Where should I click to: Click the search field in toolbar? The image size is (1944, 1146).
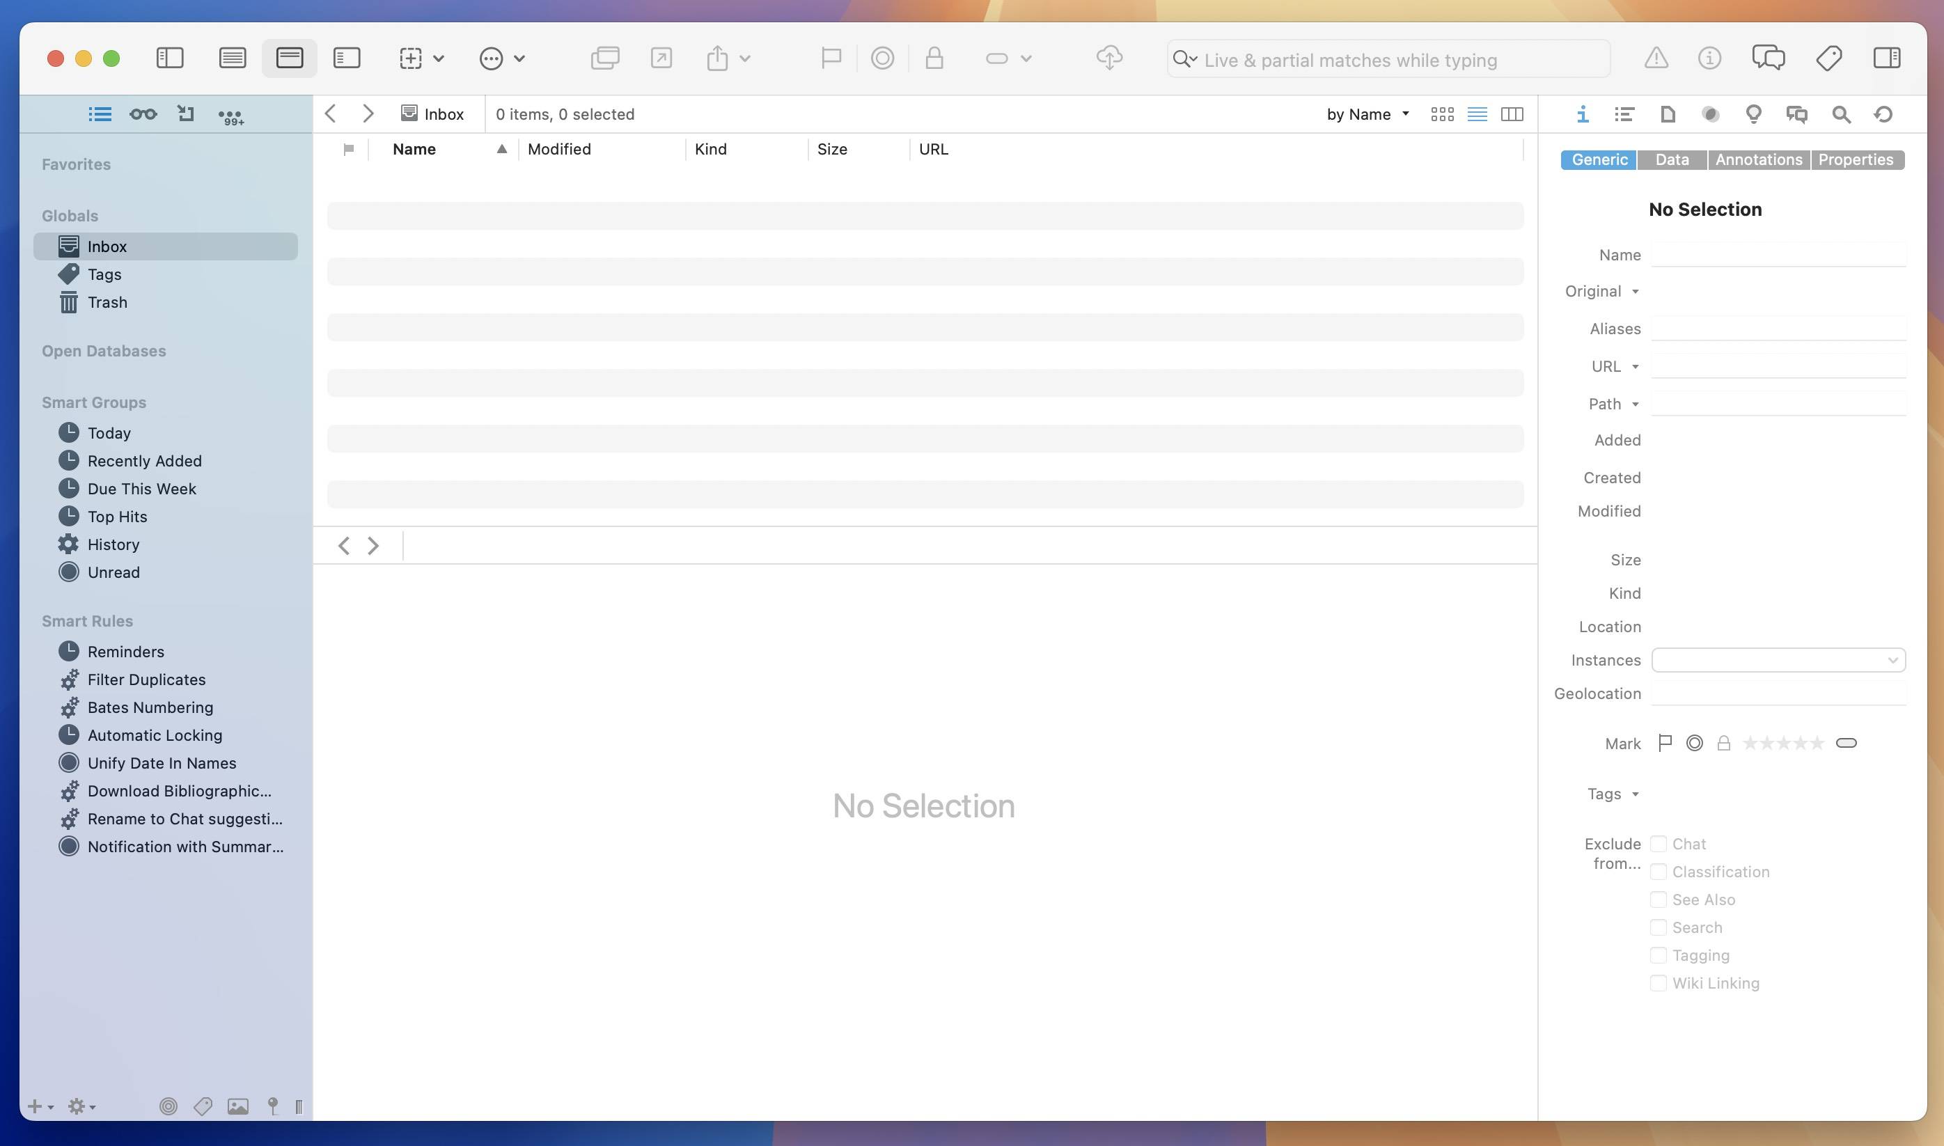coord(1388,59)
